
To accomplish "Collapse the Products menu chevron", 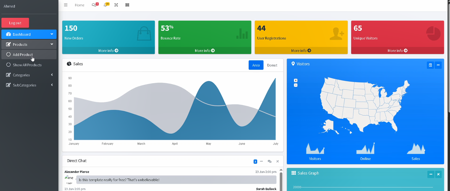I will click(x=52, y=44).
